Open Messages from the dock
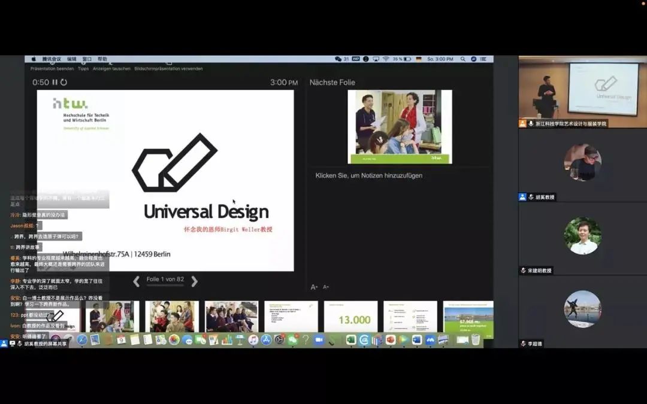Image resolution: width=647 pixels, height=404 pixels. (188, 340)
